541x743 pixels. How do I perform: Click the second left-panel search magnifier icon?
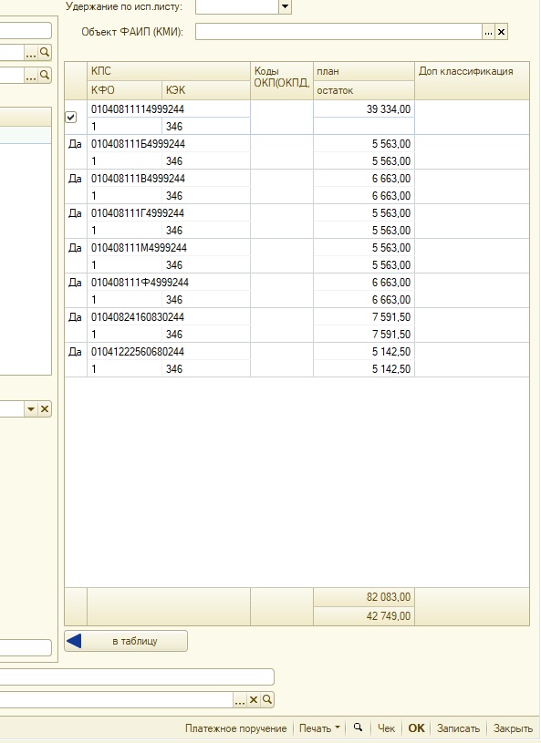click(x=45, y=75)
